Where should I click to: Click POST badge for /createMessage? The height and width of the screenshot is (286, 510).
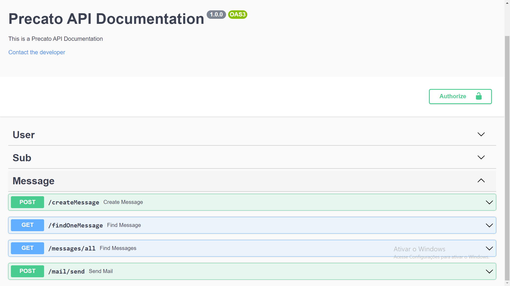(x=27, y=202)
